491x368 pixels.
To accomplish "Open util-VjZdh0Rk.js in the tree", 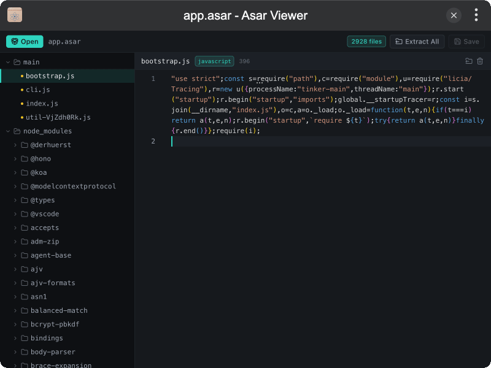I will [x=68, y=117].
